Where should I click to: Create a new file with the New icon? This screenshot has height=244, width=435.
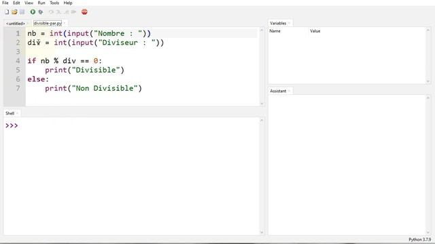point(7,12)
